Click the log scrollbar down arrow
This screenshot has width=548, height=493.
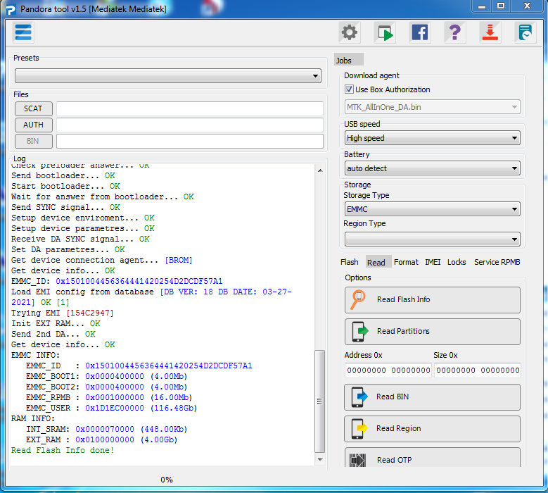click(320, 459)
